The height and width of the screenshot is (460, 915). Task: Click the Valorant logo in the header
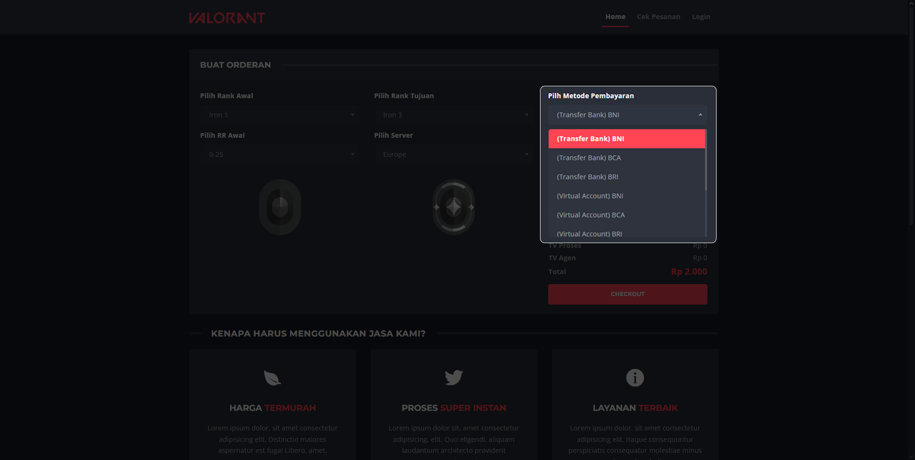tap(227, 18)
